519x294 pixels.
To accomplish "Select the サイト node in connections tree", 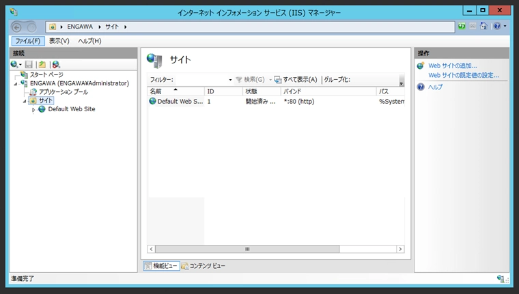I will click(x=46, y=100).
